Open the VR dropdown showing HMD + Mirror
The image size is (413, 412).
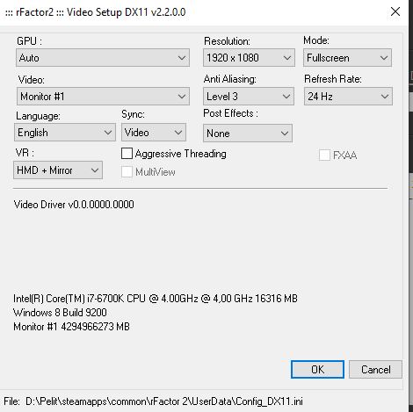pos(58,170)
